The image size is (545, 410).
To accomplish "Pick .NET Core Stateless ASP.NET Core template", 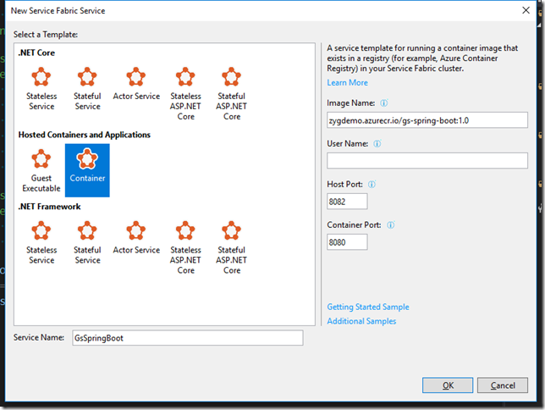I will point(185,94).
